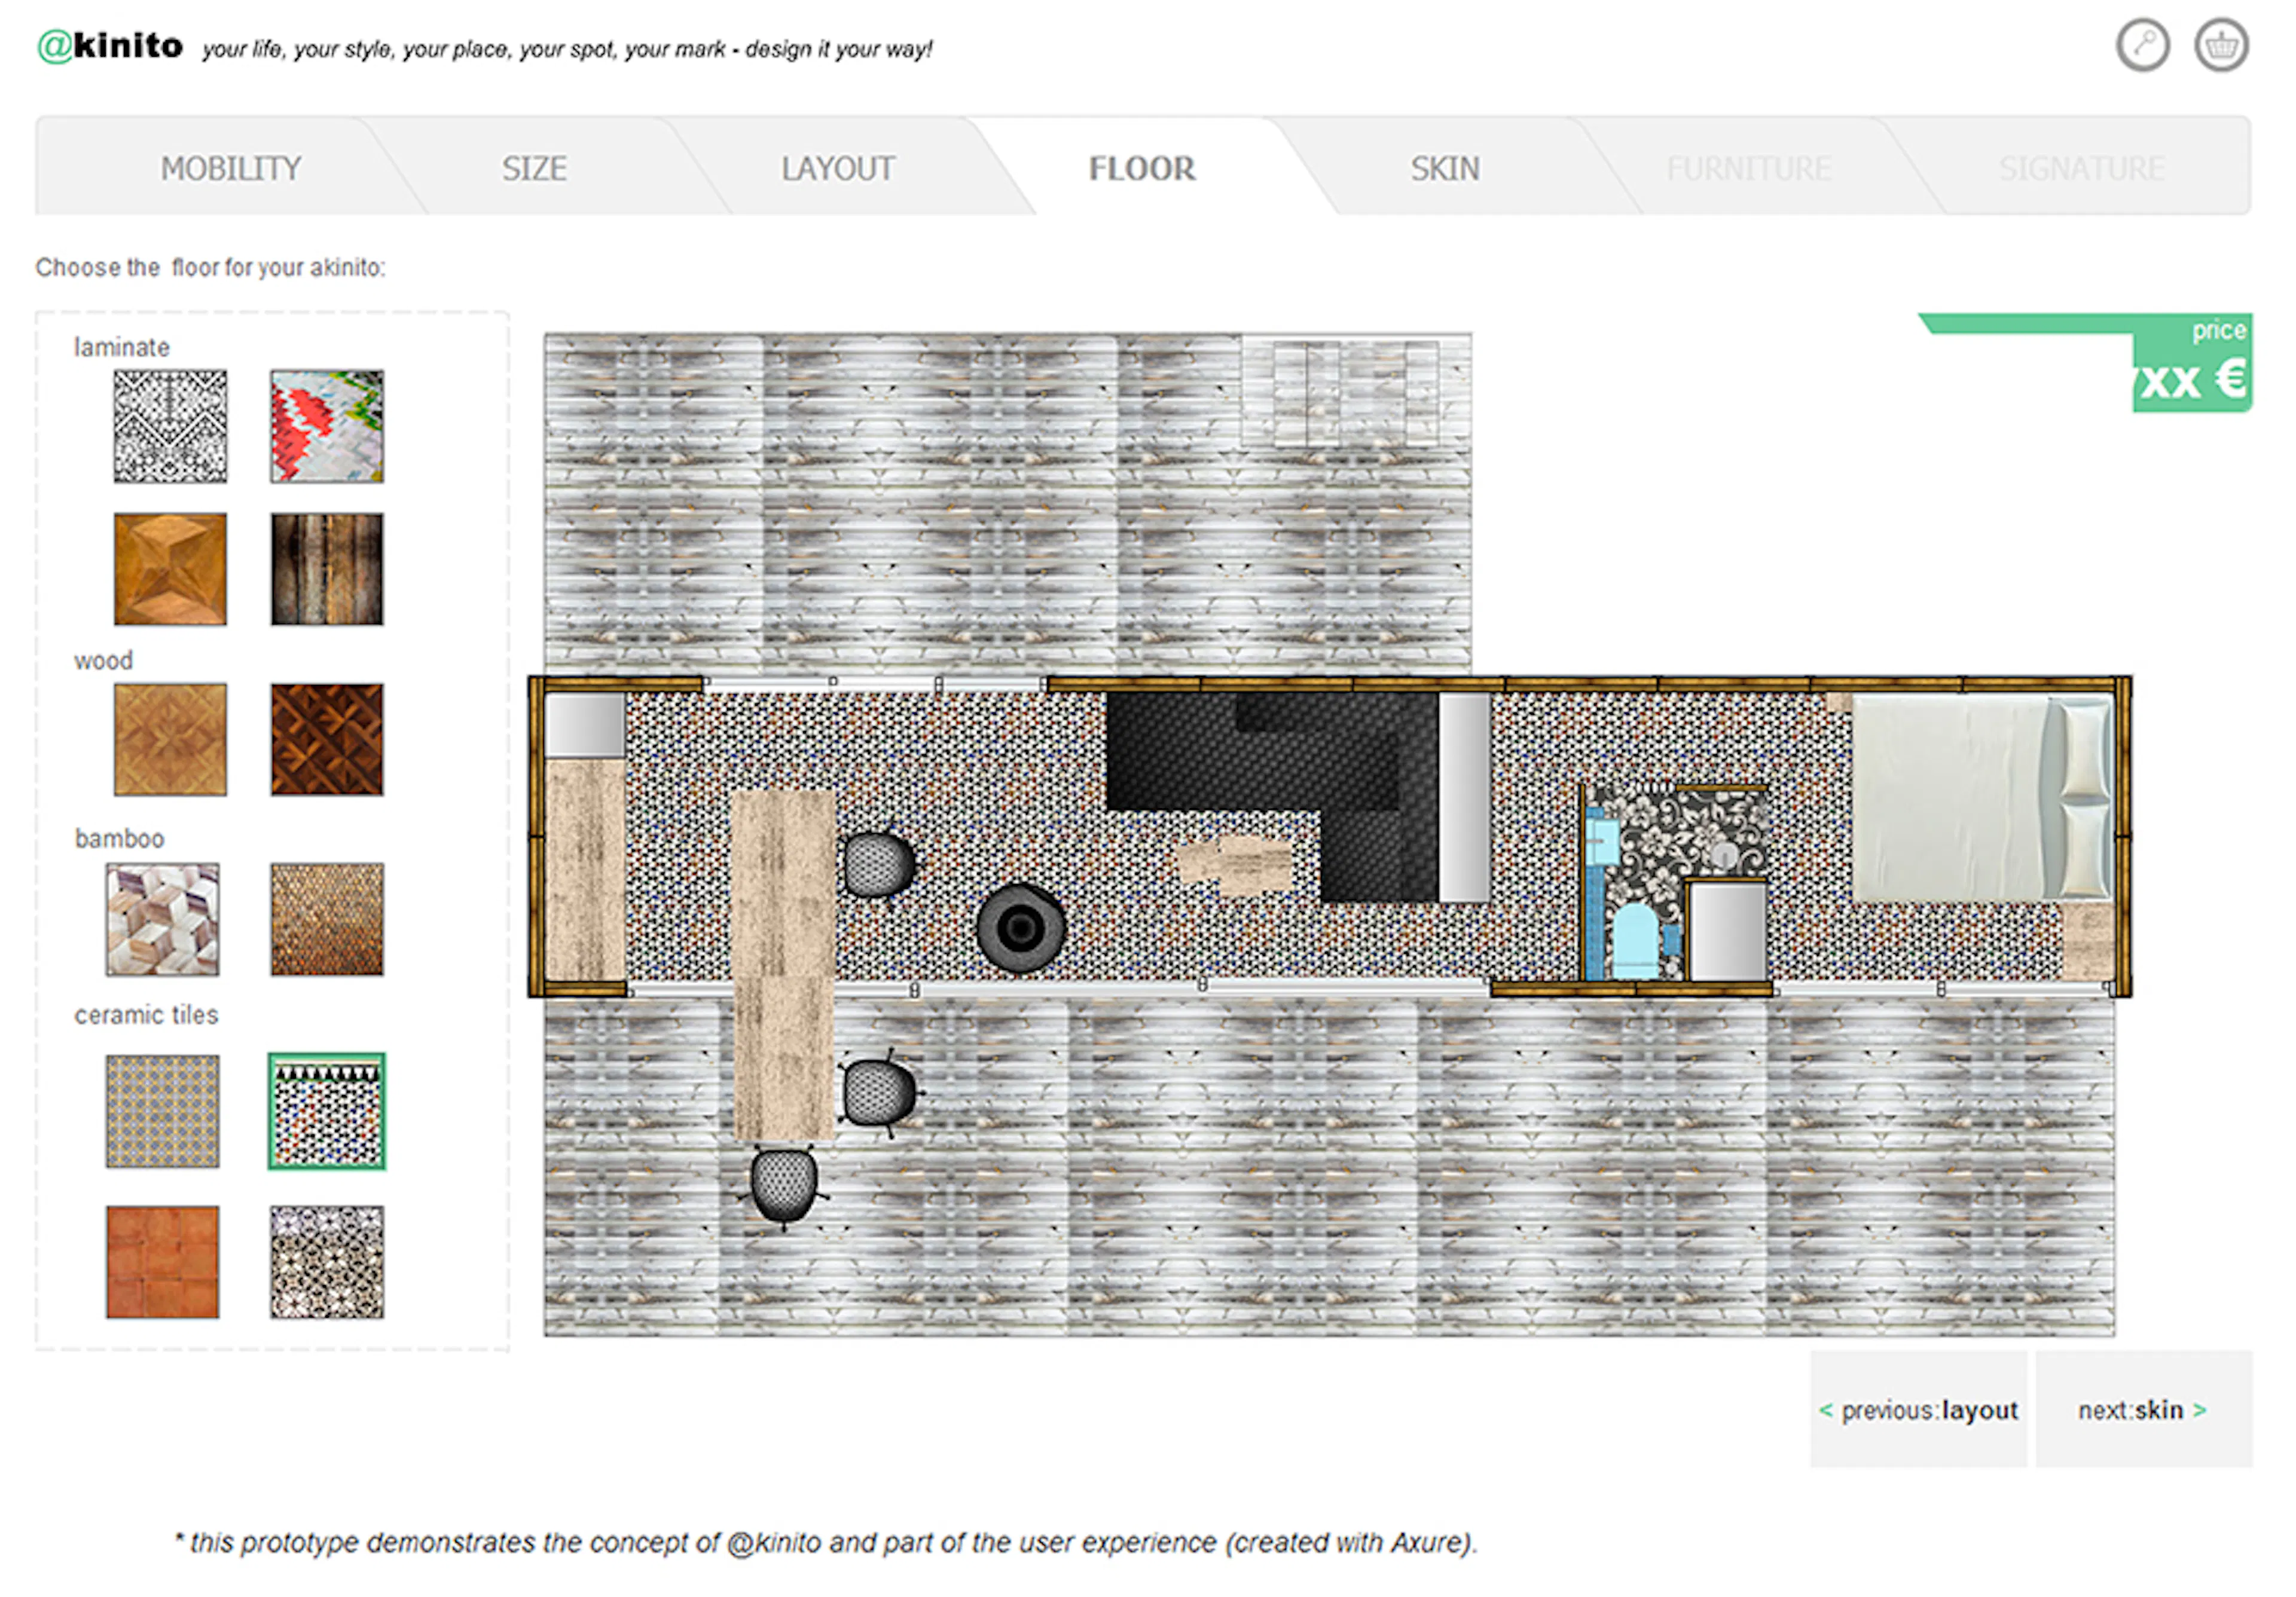Click the key login icon

2142,45
